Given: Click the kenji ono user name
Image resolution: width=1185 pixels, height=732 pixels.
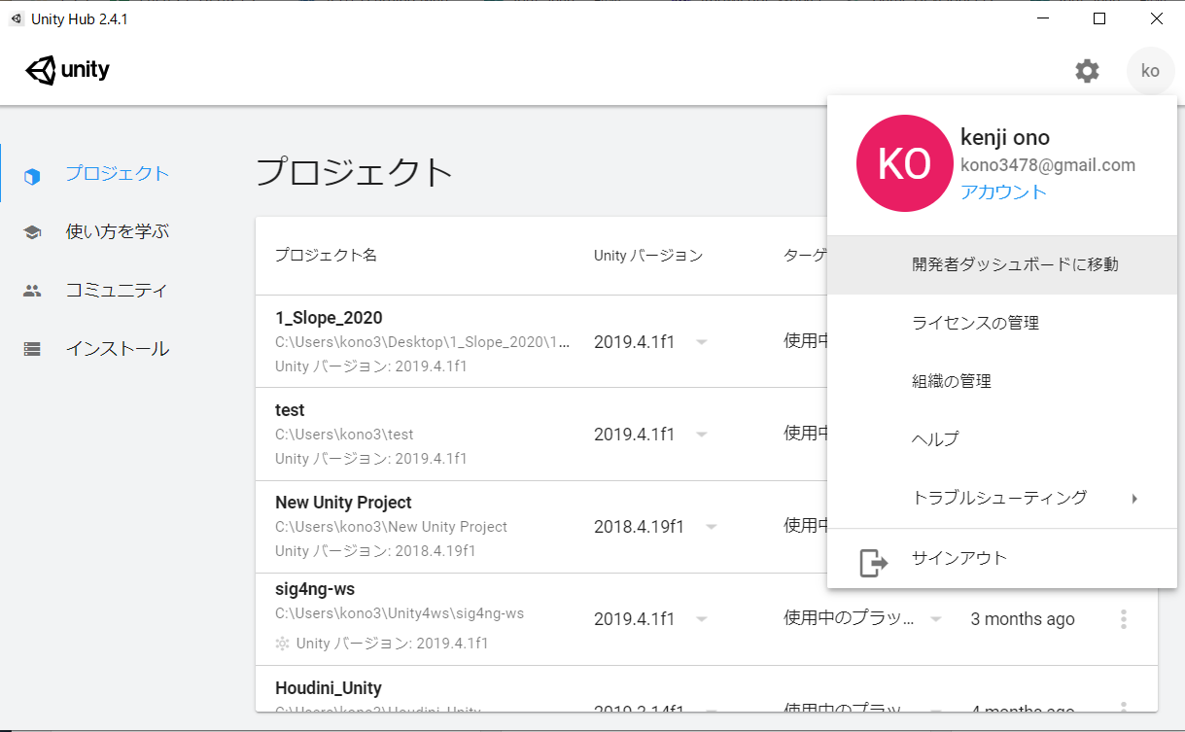Looking at the screenshot, I should point(1005,138).
